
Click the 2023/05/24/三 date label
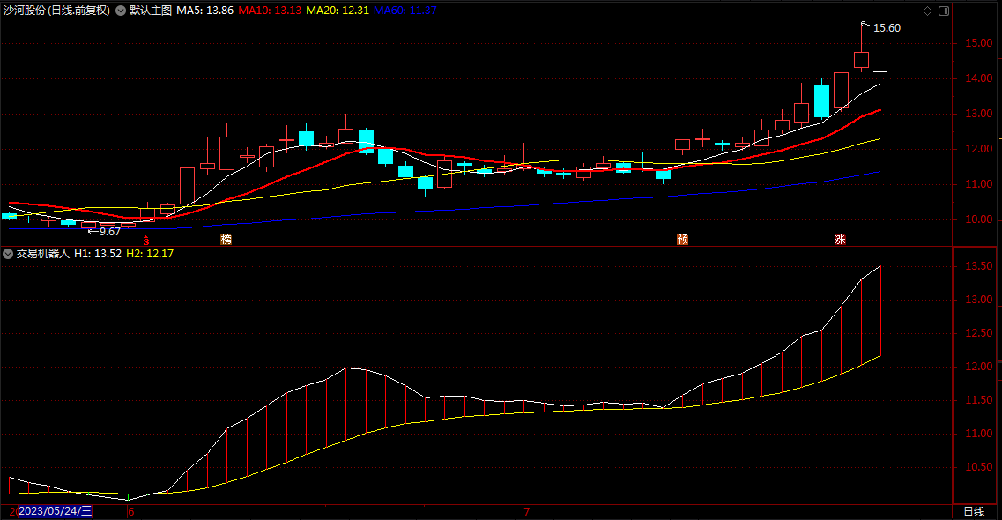pyautogui.click(x=56, y=512)
